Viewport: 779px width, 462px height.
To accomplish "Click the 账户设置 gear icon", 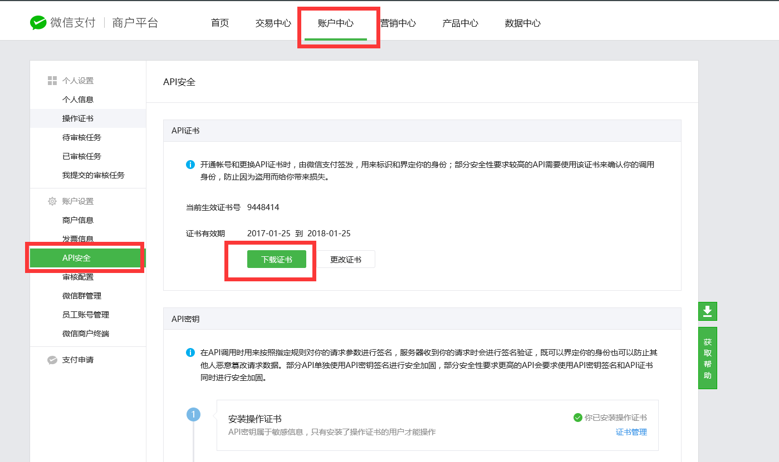I will point(52,201).
